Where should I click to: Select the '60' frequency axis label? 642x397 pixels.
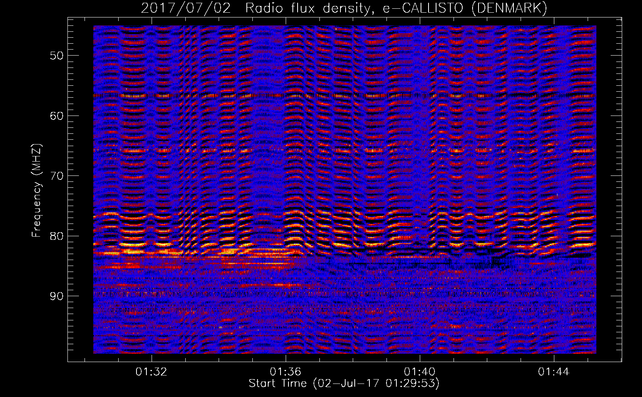[x=56, y=116]
